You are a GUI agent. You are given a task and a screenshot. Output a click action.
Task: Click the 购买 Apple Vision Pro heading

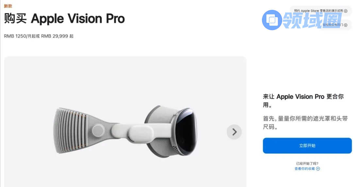click(64, 19)
